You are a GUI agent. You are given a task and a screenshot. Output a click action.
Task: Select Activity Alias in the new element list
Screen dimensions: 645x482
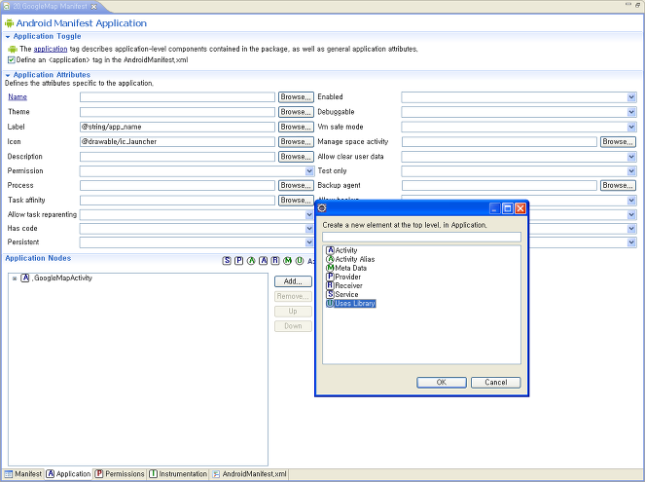(x=350, y=259)
